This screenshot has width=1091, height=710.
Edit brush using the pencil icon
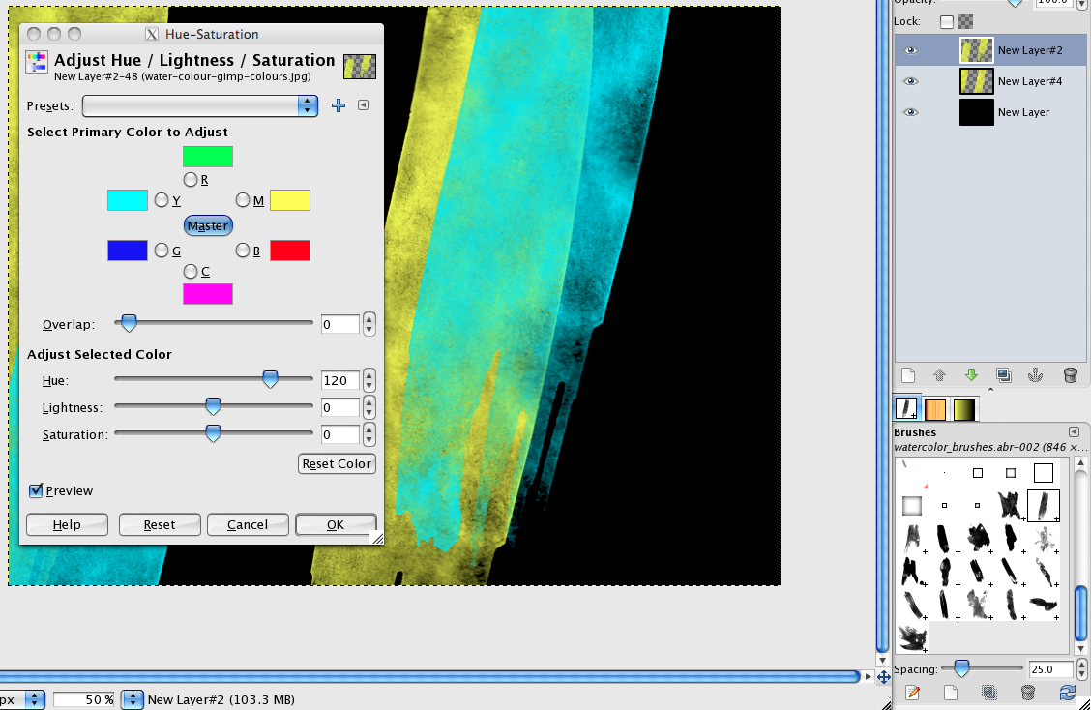coord(913,693)
